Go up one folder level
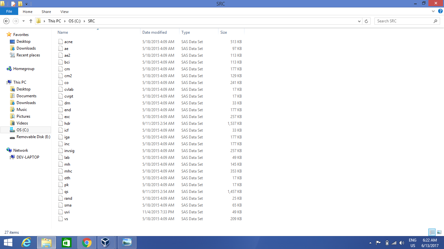The width and height of the screenshot is (444, 249). (x=31, y=21)
